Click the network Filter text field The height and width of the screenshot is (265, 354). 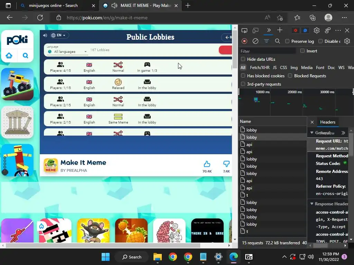pos(268,51)
